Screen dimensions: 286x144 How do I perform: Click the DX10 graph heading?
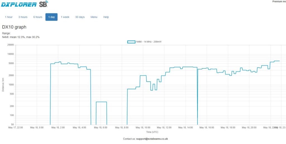pyautogui.click(x=14, y=27)
